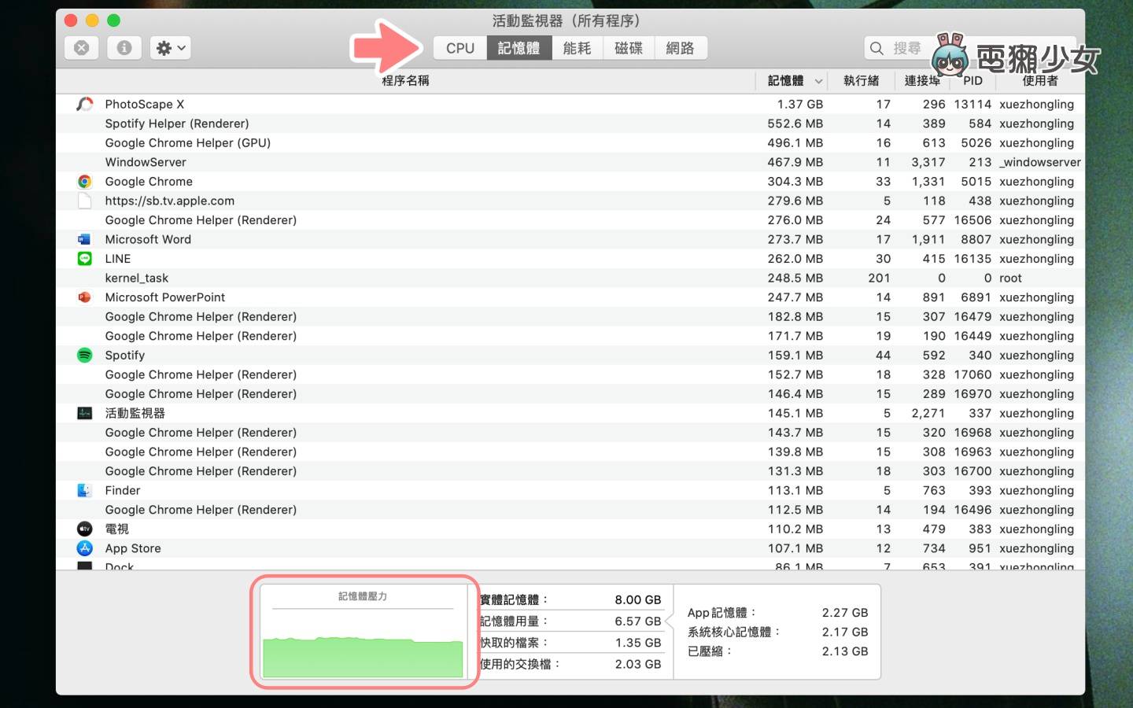Click the _windowserver user cell
1133x708 pixels.
tap(1040, 162)
